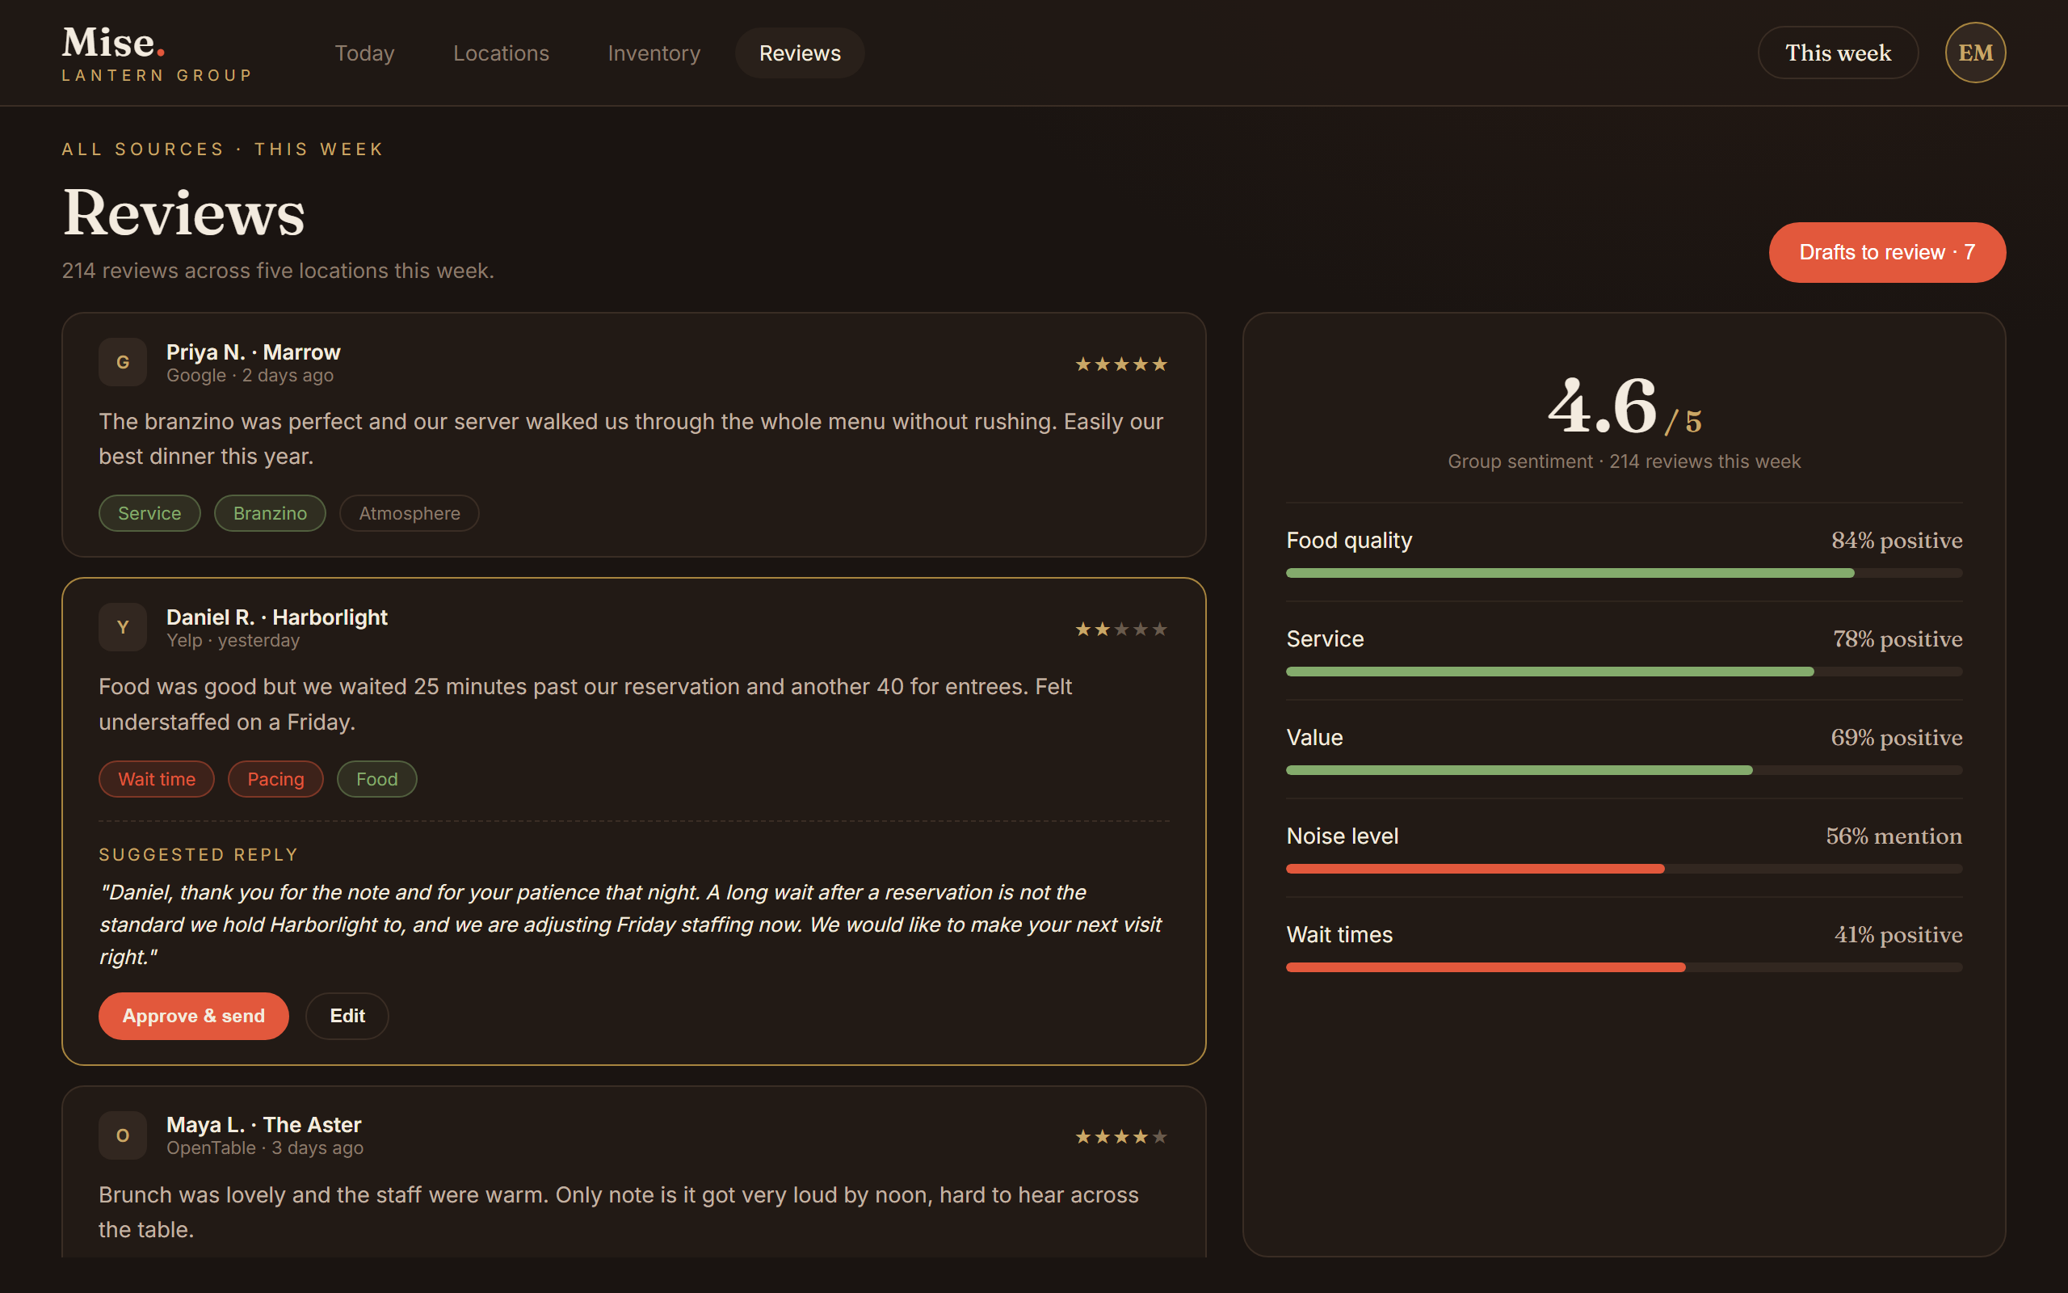This screenshot has width=2068, height=1293.
Task: Toggle the Branzino tag
Action: click(x=270, y=513)
